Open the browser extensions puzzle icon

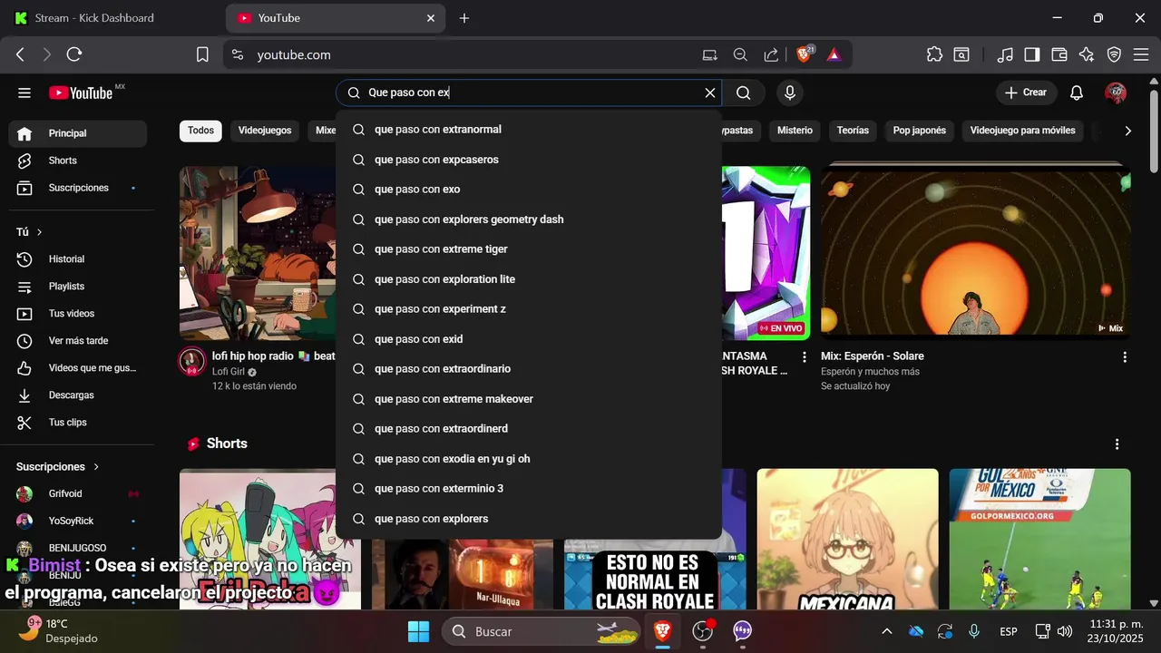(x=934, y=54)
